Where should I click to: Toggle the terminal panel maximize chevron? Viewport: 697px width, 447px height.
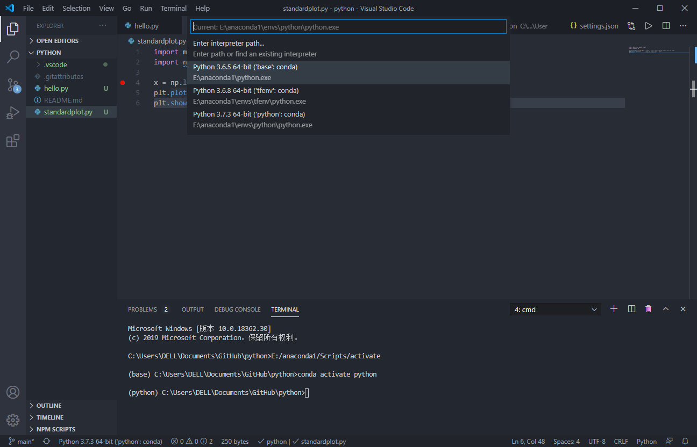click(x=665, y=309)
